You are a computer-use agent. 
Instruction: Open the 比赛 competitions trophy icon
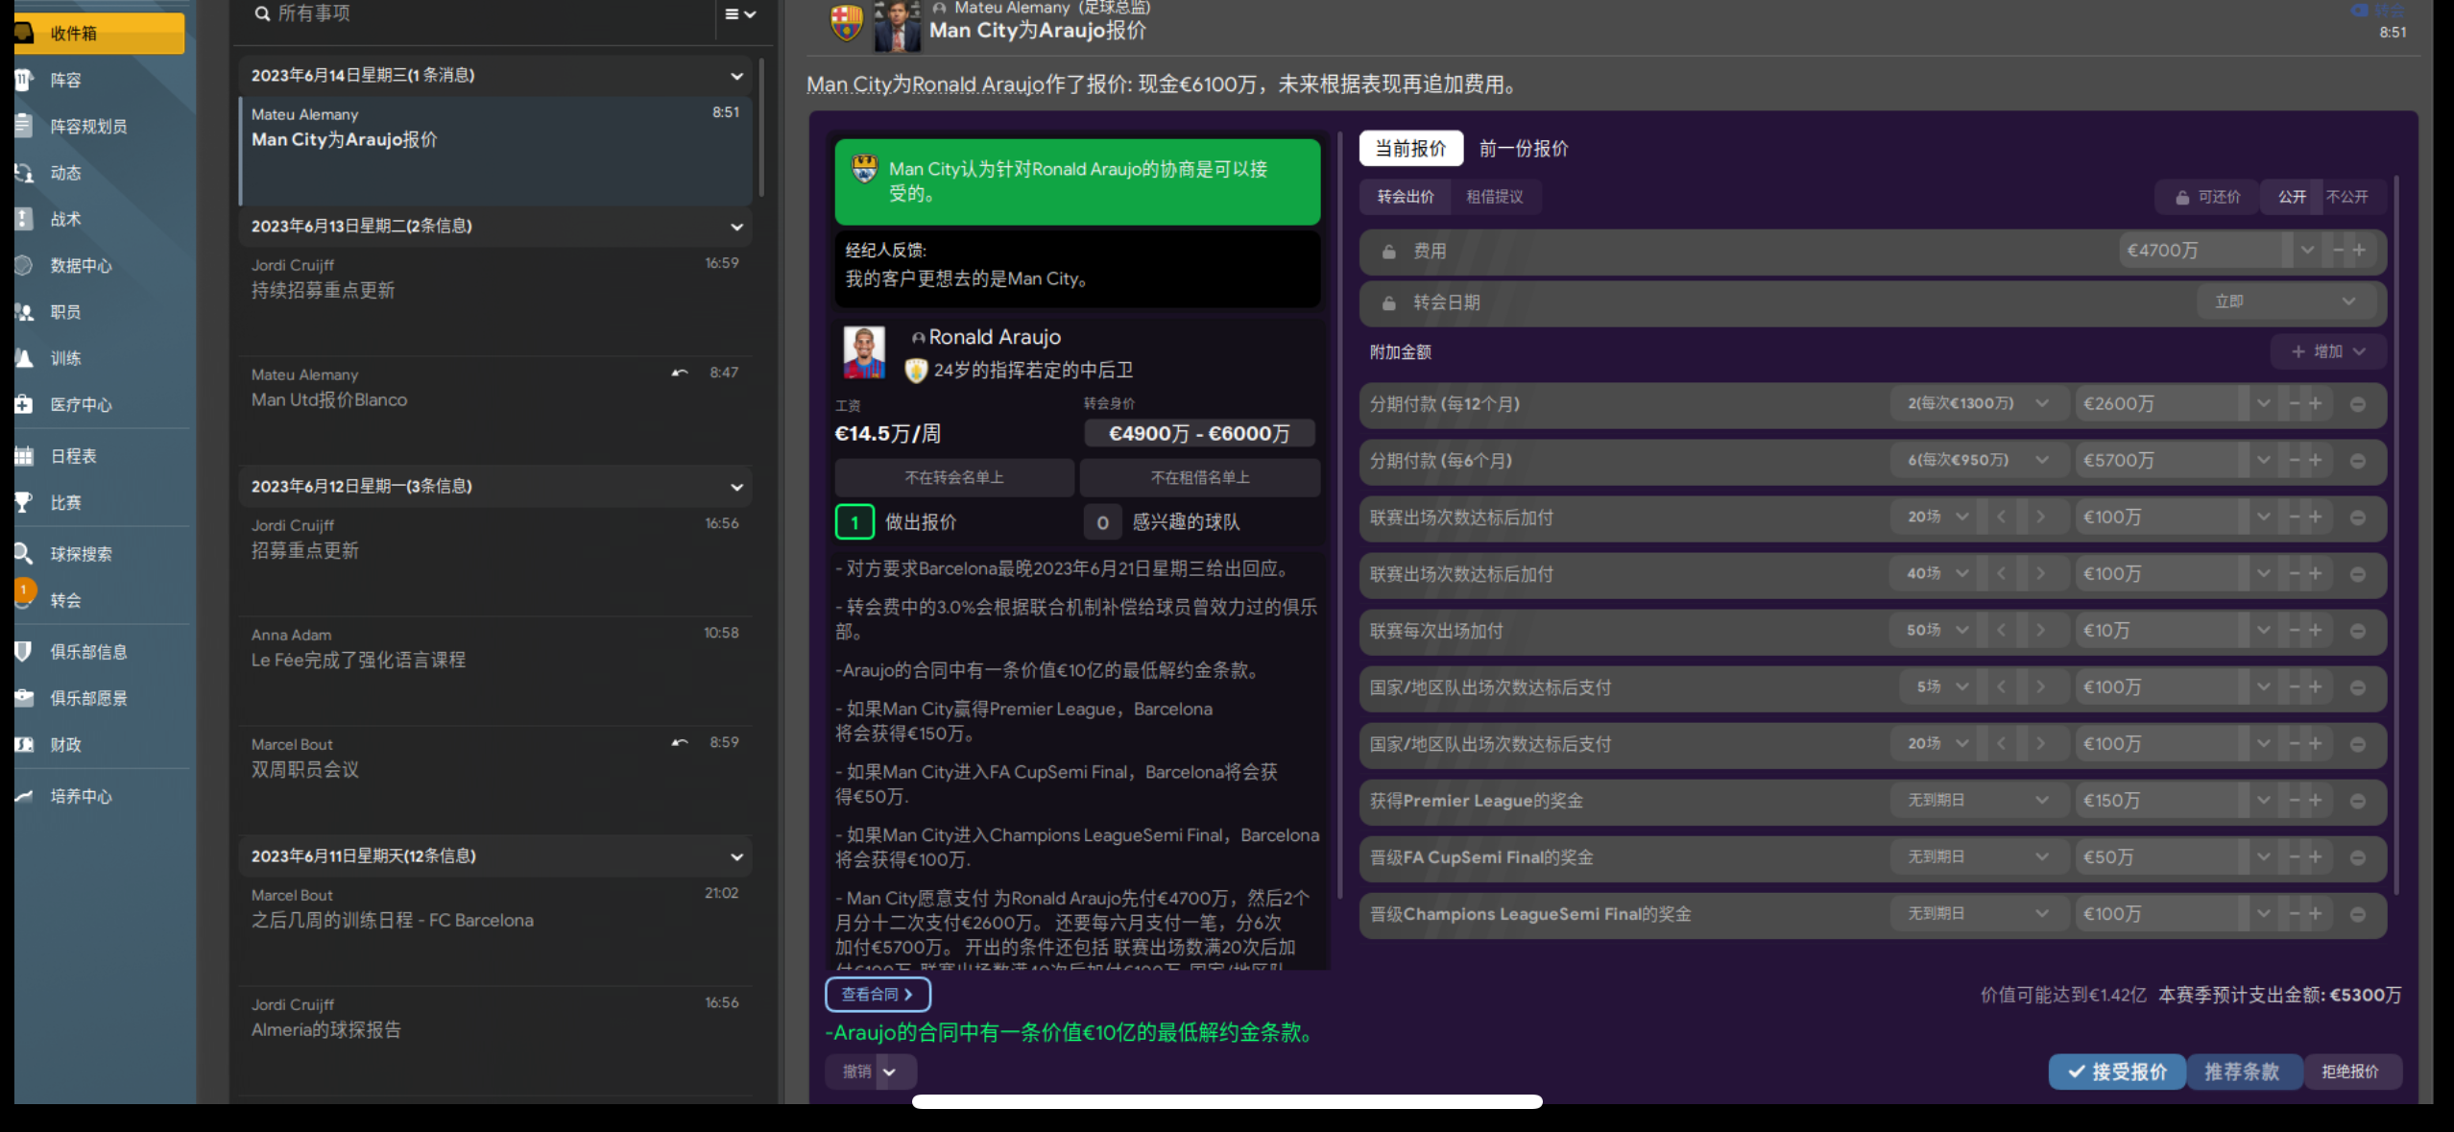(x=24, y=502)
